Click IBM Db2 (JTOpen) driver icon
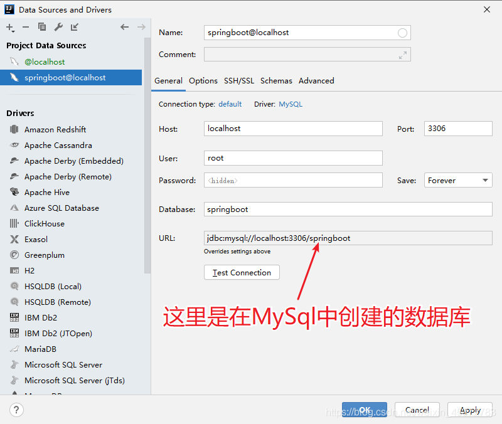 pos(14,333)
